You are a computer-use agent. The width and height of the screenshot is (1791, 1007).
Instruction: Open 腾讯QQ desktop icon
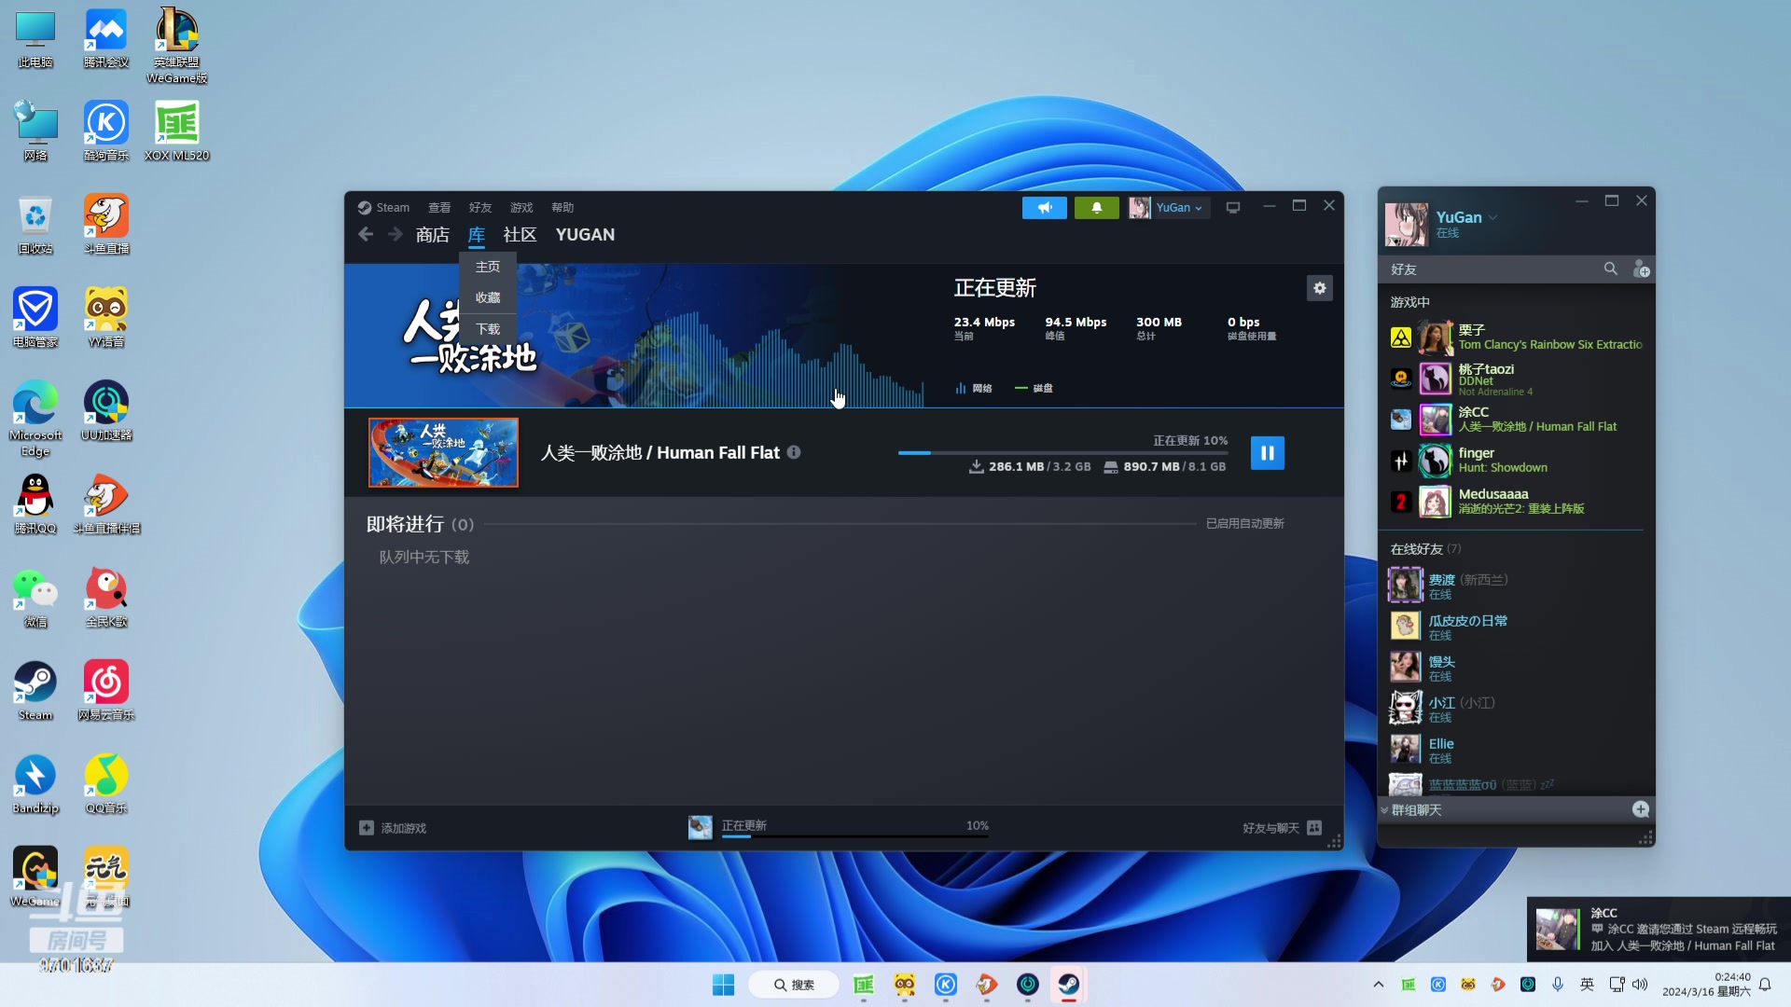pos(35,504)
